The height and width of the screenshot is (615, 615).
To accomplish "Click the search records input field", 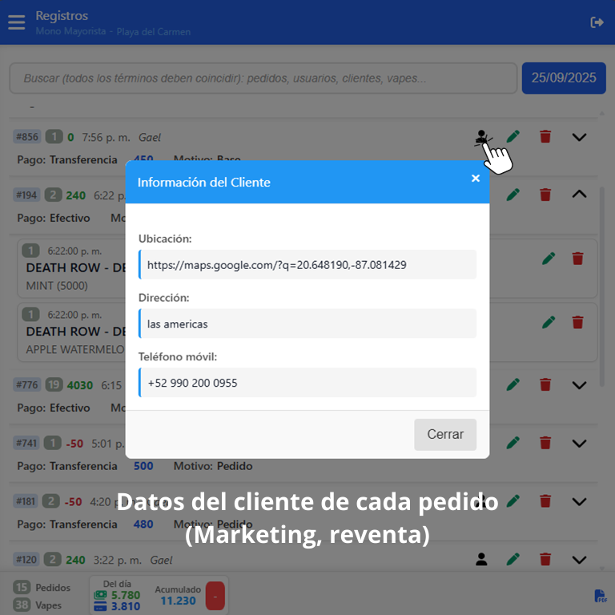I will coord(263,78).
